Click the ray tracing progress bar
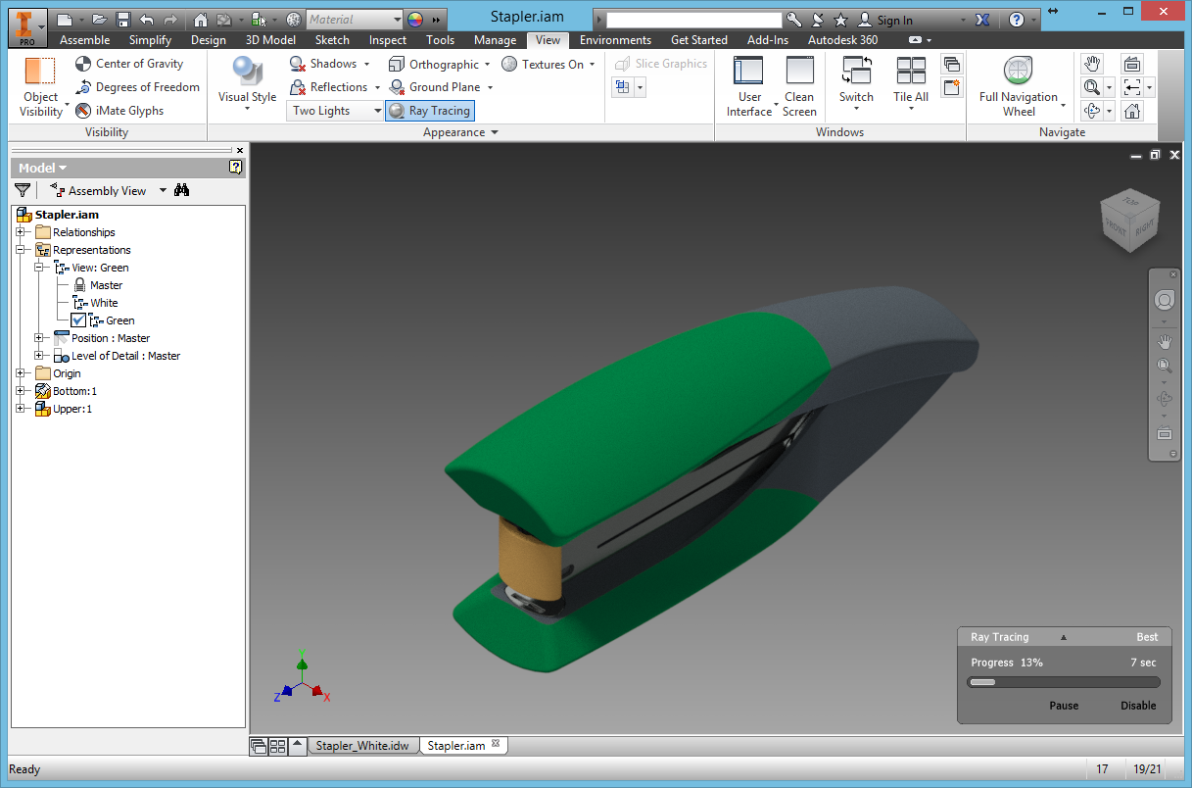The width and height of the screenshot is (1192, 788). click(x=1064, y=682)
